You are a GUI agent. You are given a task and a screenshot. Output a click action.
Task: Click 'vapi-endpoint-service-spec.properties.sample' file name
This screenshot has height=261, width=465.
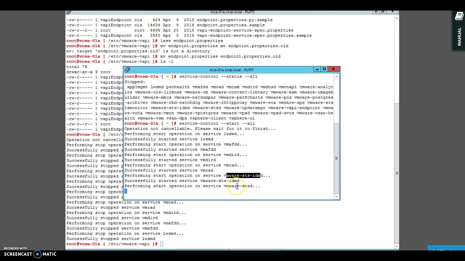click(x=254, y=36)
